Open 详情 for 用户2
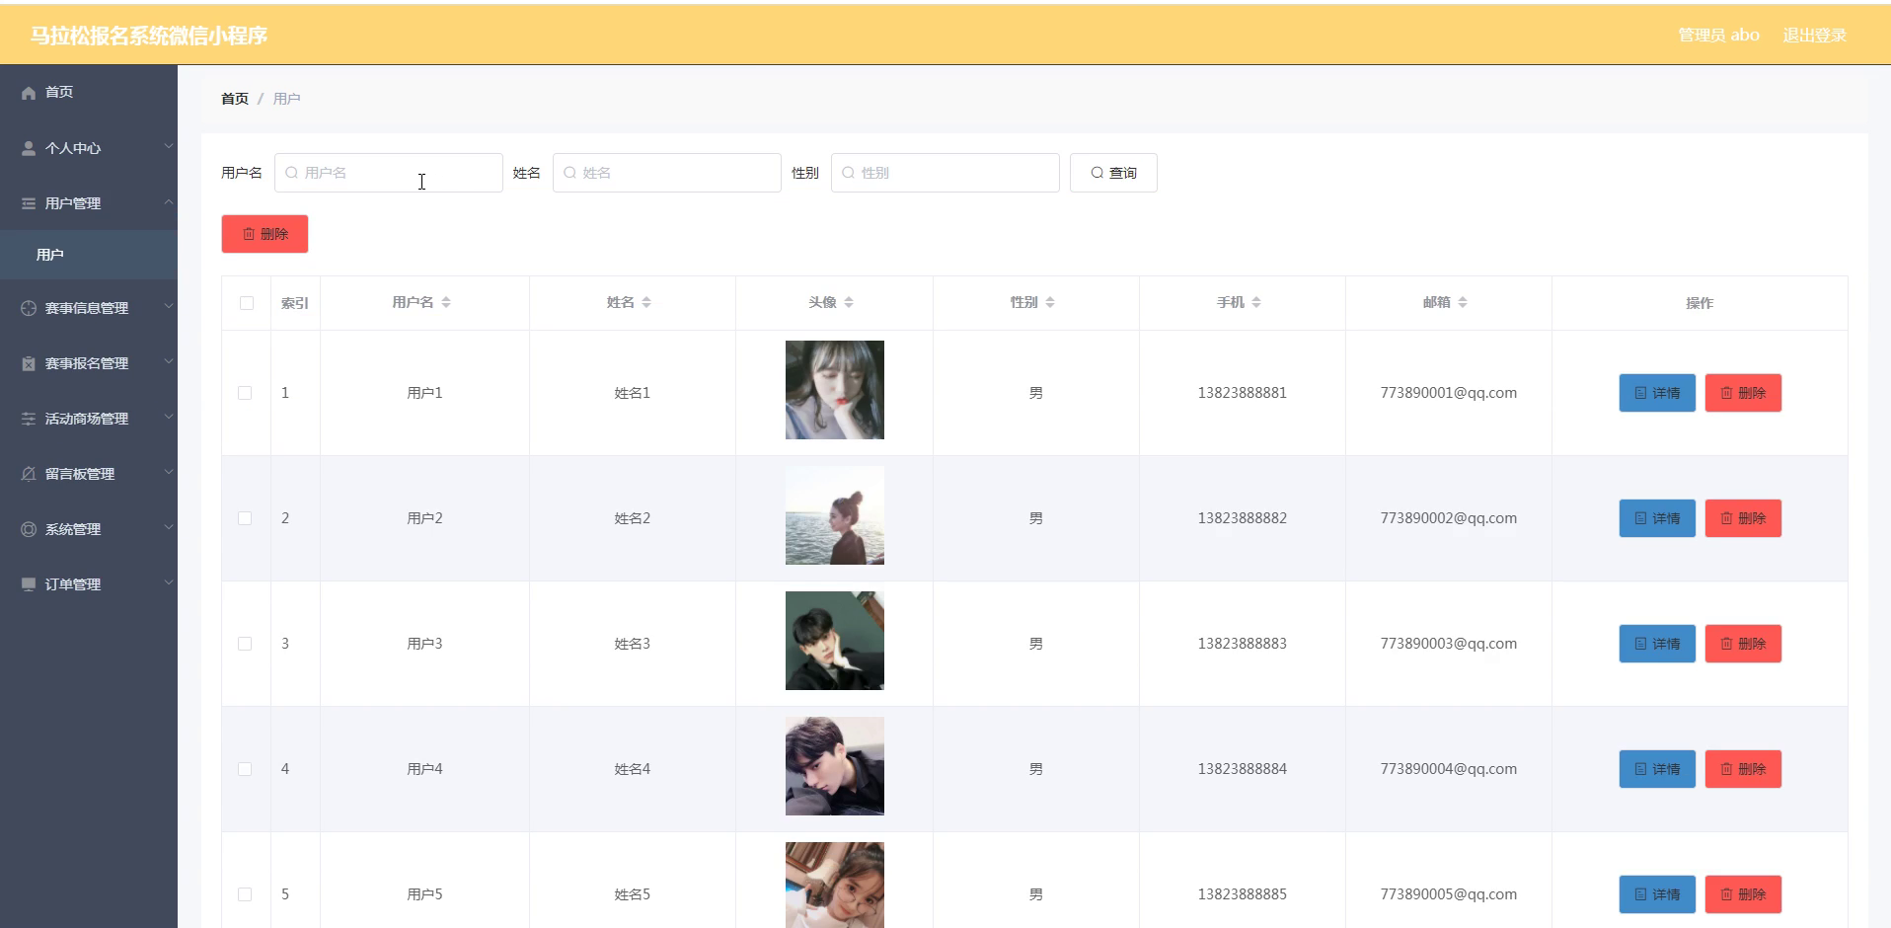The width and height of the screenshot is (1891, 928). pyautogui.click(x=1657, y=518)
